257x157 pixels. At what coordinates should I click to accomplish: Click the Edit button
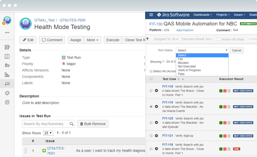pyautogui.click(x=28, y=40)
